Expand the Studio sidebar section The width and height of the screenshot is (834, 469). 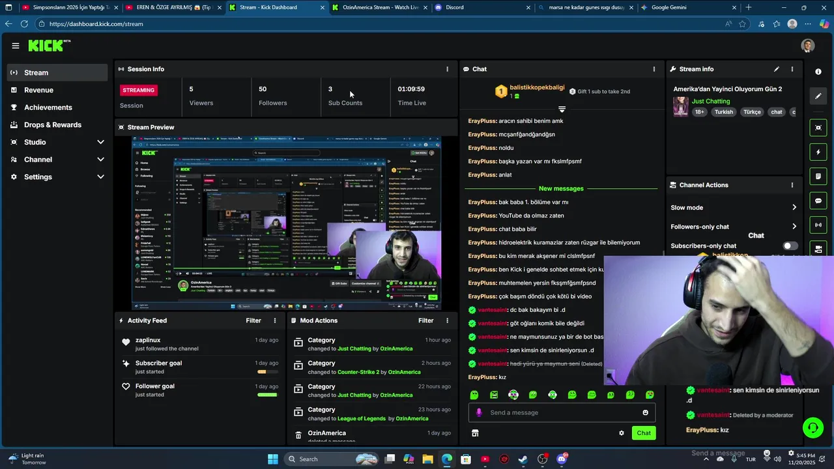tap(100, 142)
